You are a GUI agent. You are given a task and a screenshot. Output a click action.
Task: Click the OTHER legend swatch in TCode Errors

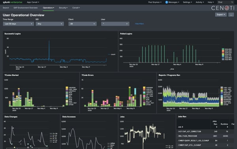pos(144,104)
